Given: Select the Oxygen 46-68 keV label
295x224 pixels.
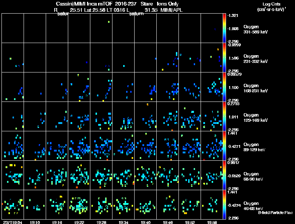Looking at the screenshot, I should (x=253, y=206).
